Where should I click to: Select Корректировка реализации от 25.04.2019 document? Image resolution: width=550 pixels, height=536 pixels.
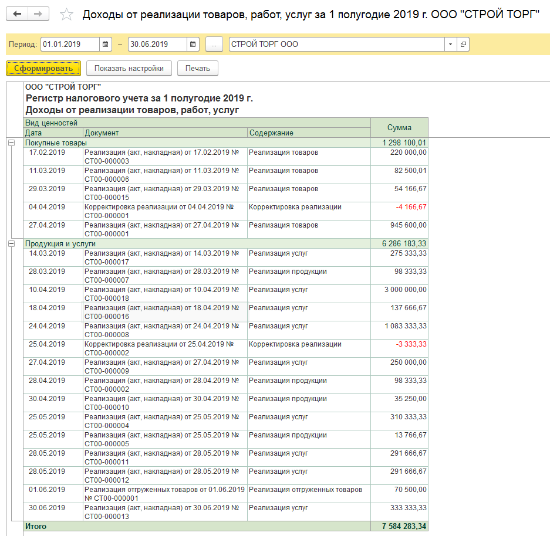click(x=165, y=348)
